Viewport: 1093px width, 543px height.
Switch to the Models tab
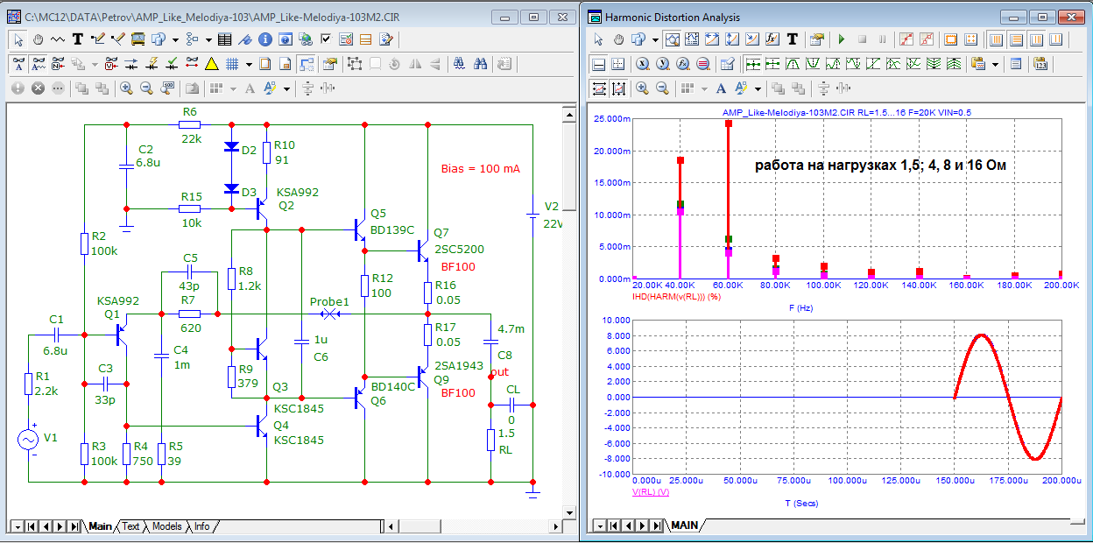point(166,526)
